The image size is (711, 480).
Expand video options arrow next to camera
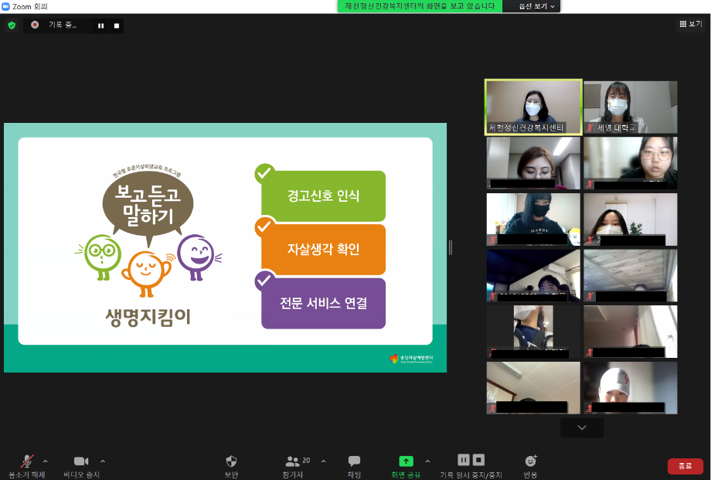tap(103, 461)
